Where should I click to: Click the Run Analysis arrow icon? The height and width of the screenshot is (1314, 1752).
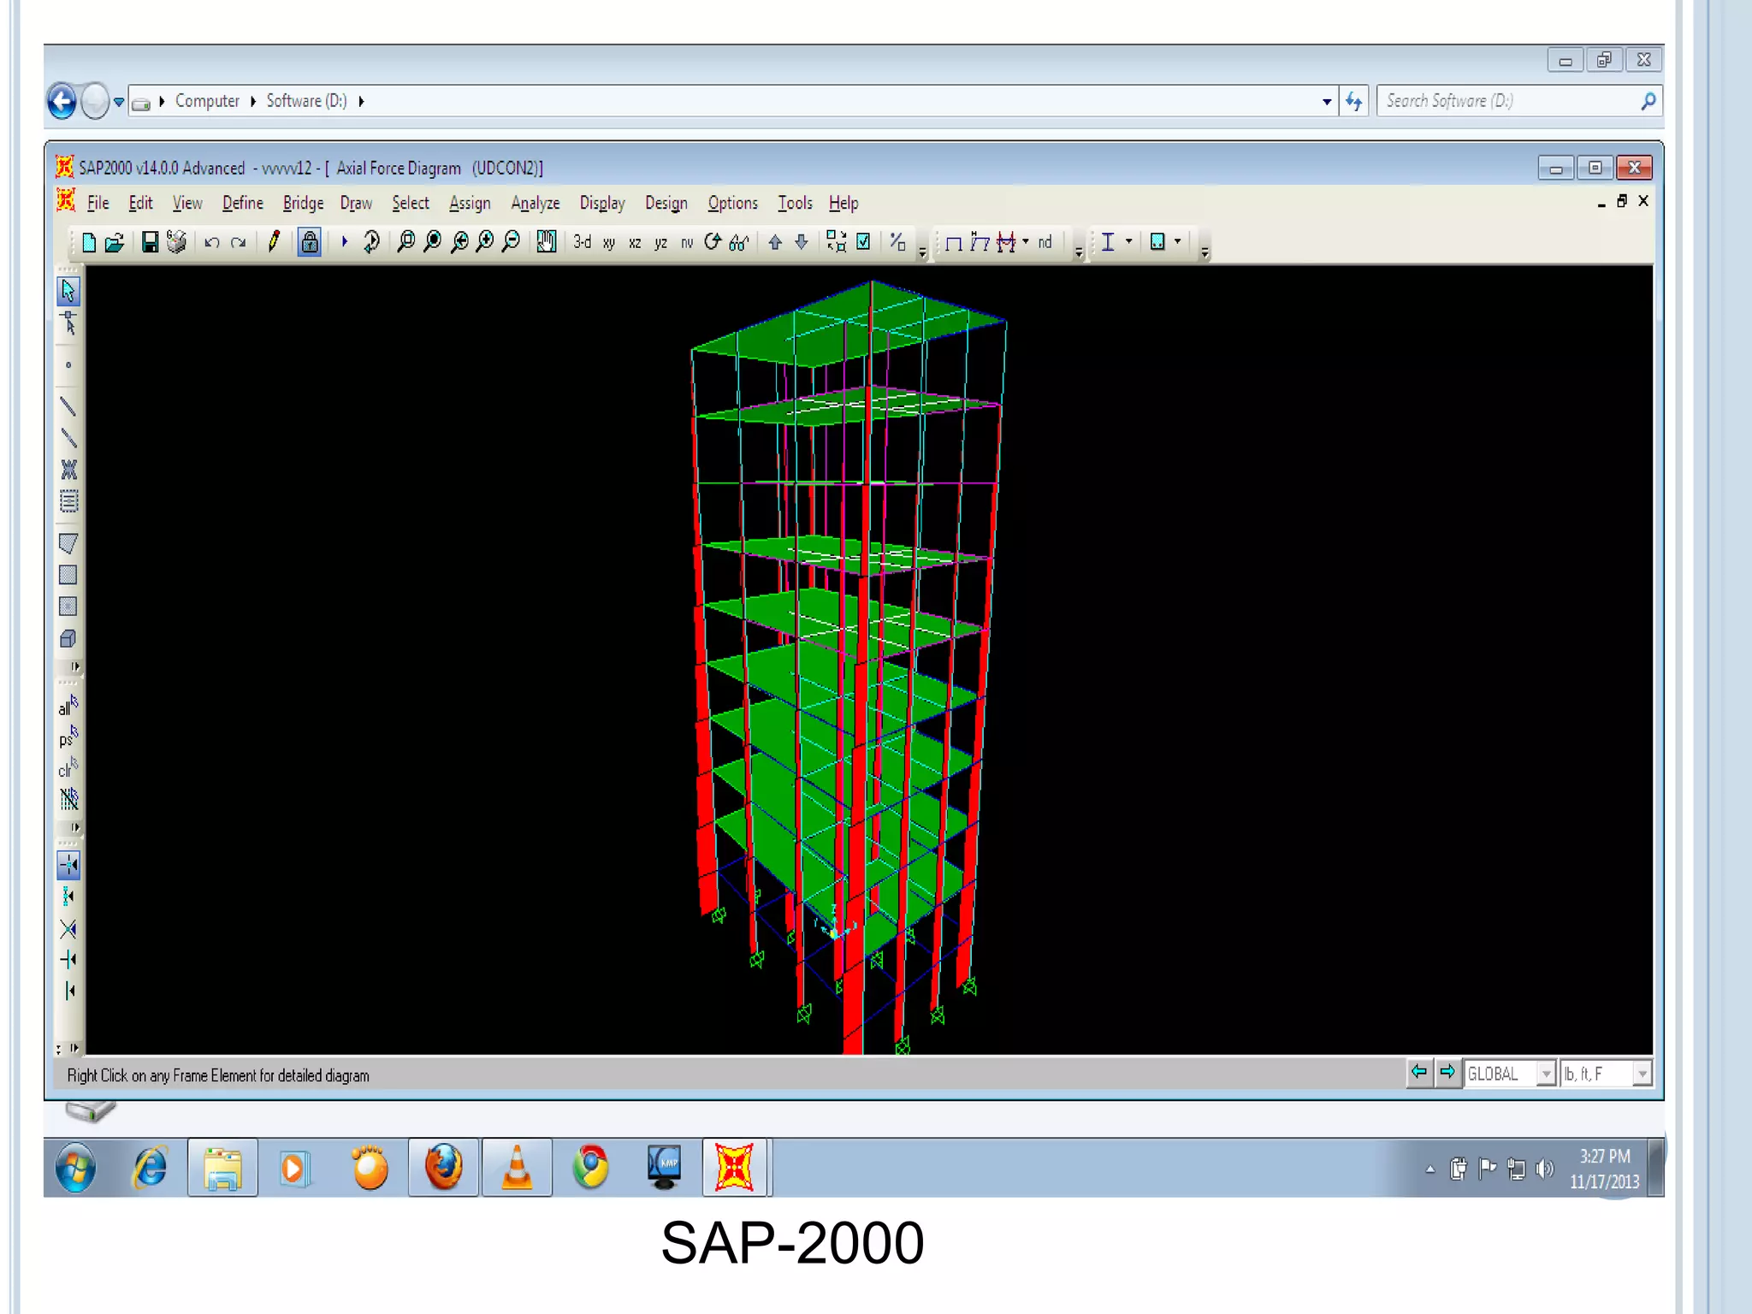point(345,242)
